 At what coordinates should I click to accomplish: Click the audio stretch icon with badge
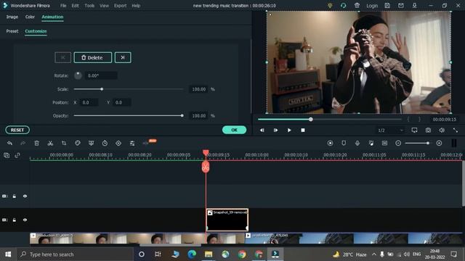146,144
